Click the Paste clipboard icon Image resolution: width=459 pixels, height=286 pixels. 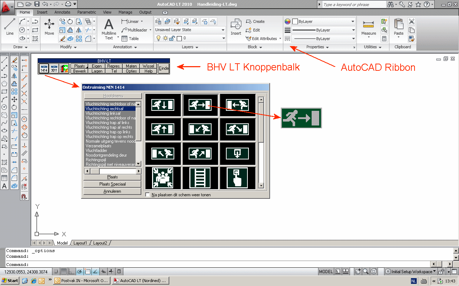399,28
